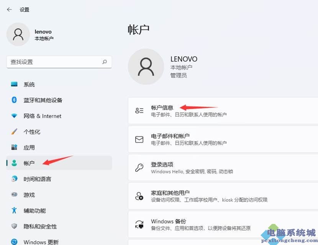Select 帐户 in the sidebar
318x245 pixels.
point(59,163)
